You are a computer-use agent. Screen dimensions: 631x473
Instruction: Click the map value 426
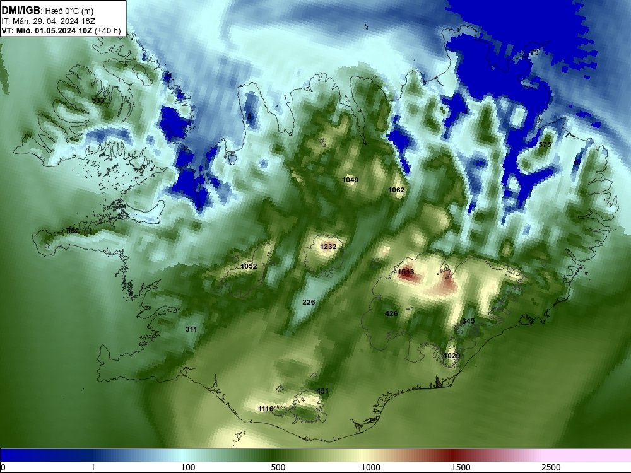click(391, 313)
